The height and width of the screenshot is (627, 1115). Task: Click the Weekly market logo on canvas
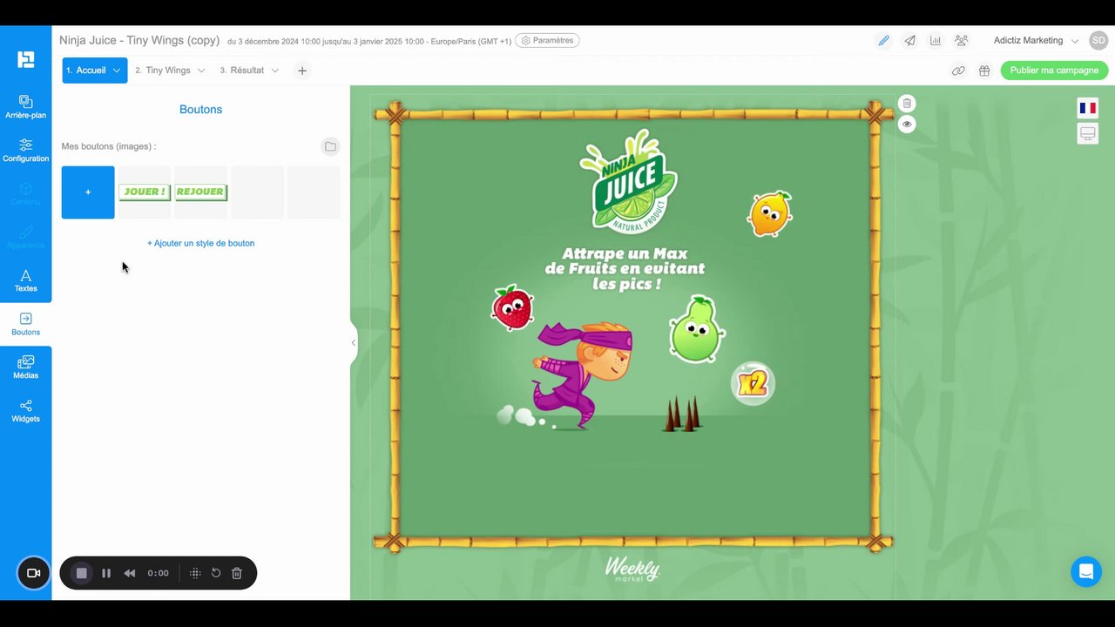pos(632,569)
